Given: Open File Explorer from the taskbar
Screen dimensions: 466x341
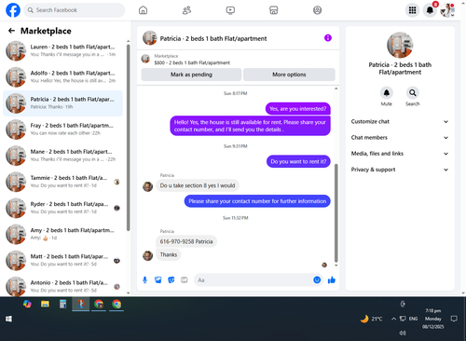Looking at the screenshot, I should [45, 304].
